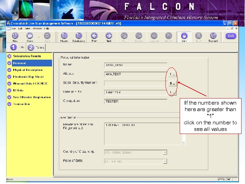Click the check icon beside Electronic Rap Sheet
Image resolution: width=245 pixels, height=184 pixels.
coord(10,77)
